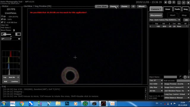Click the E* pier side indicator
The height and width of the screenshot is (107, 190).
point(3,39)
